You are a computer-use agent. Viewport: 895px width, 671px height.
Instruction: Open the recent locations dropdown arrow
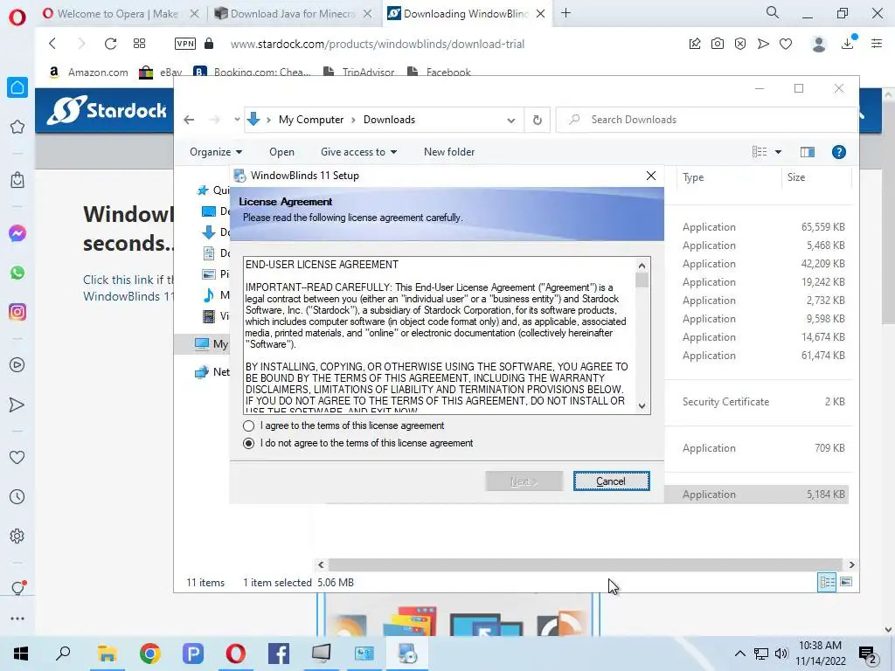tap(237, 120)
